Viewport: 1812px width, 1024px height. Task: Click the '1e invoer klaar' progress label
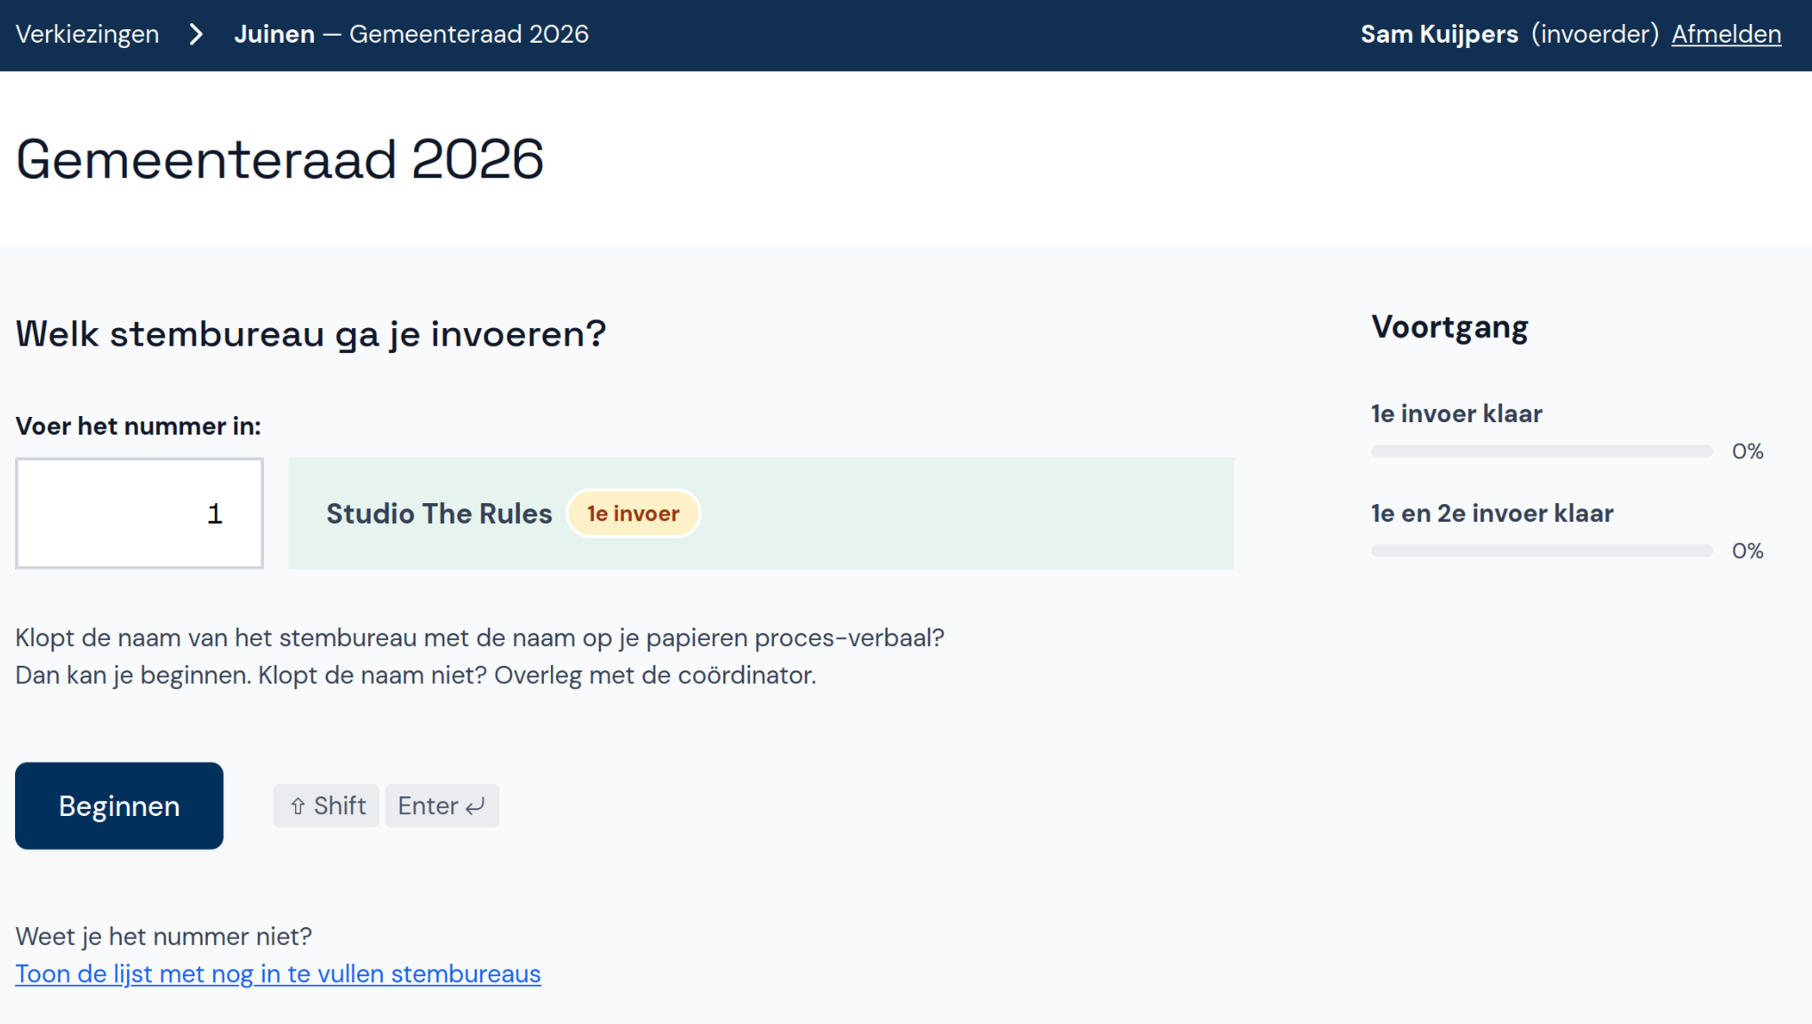1457,413
